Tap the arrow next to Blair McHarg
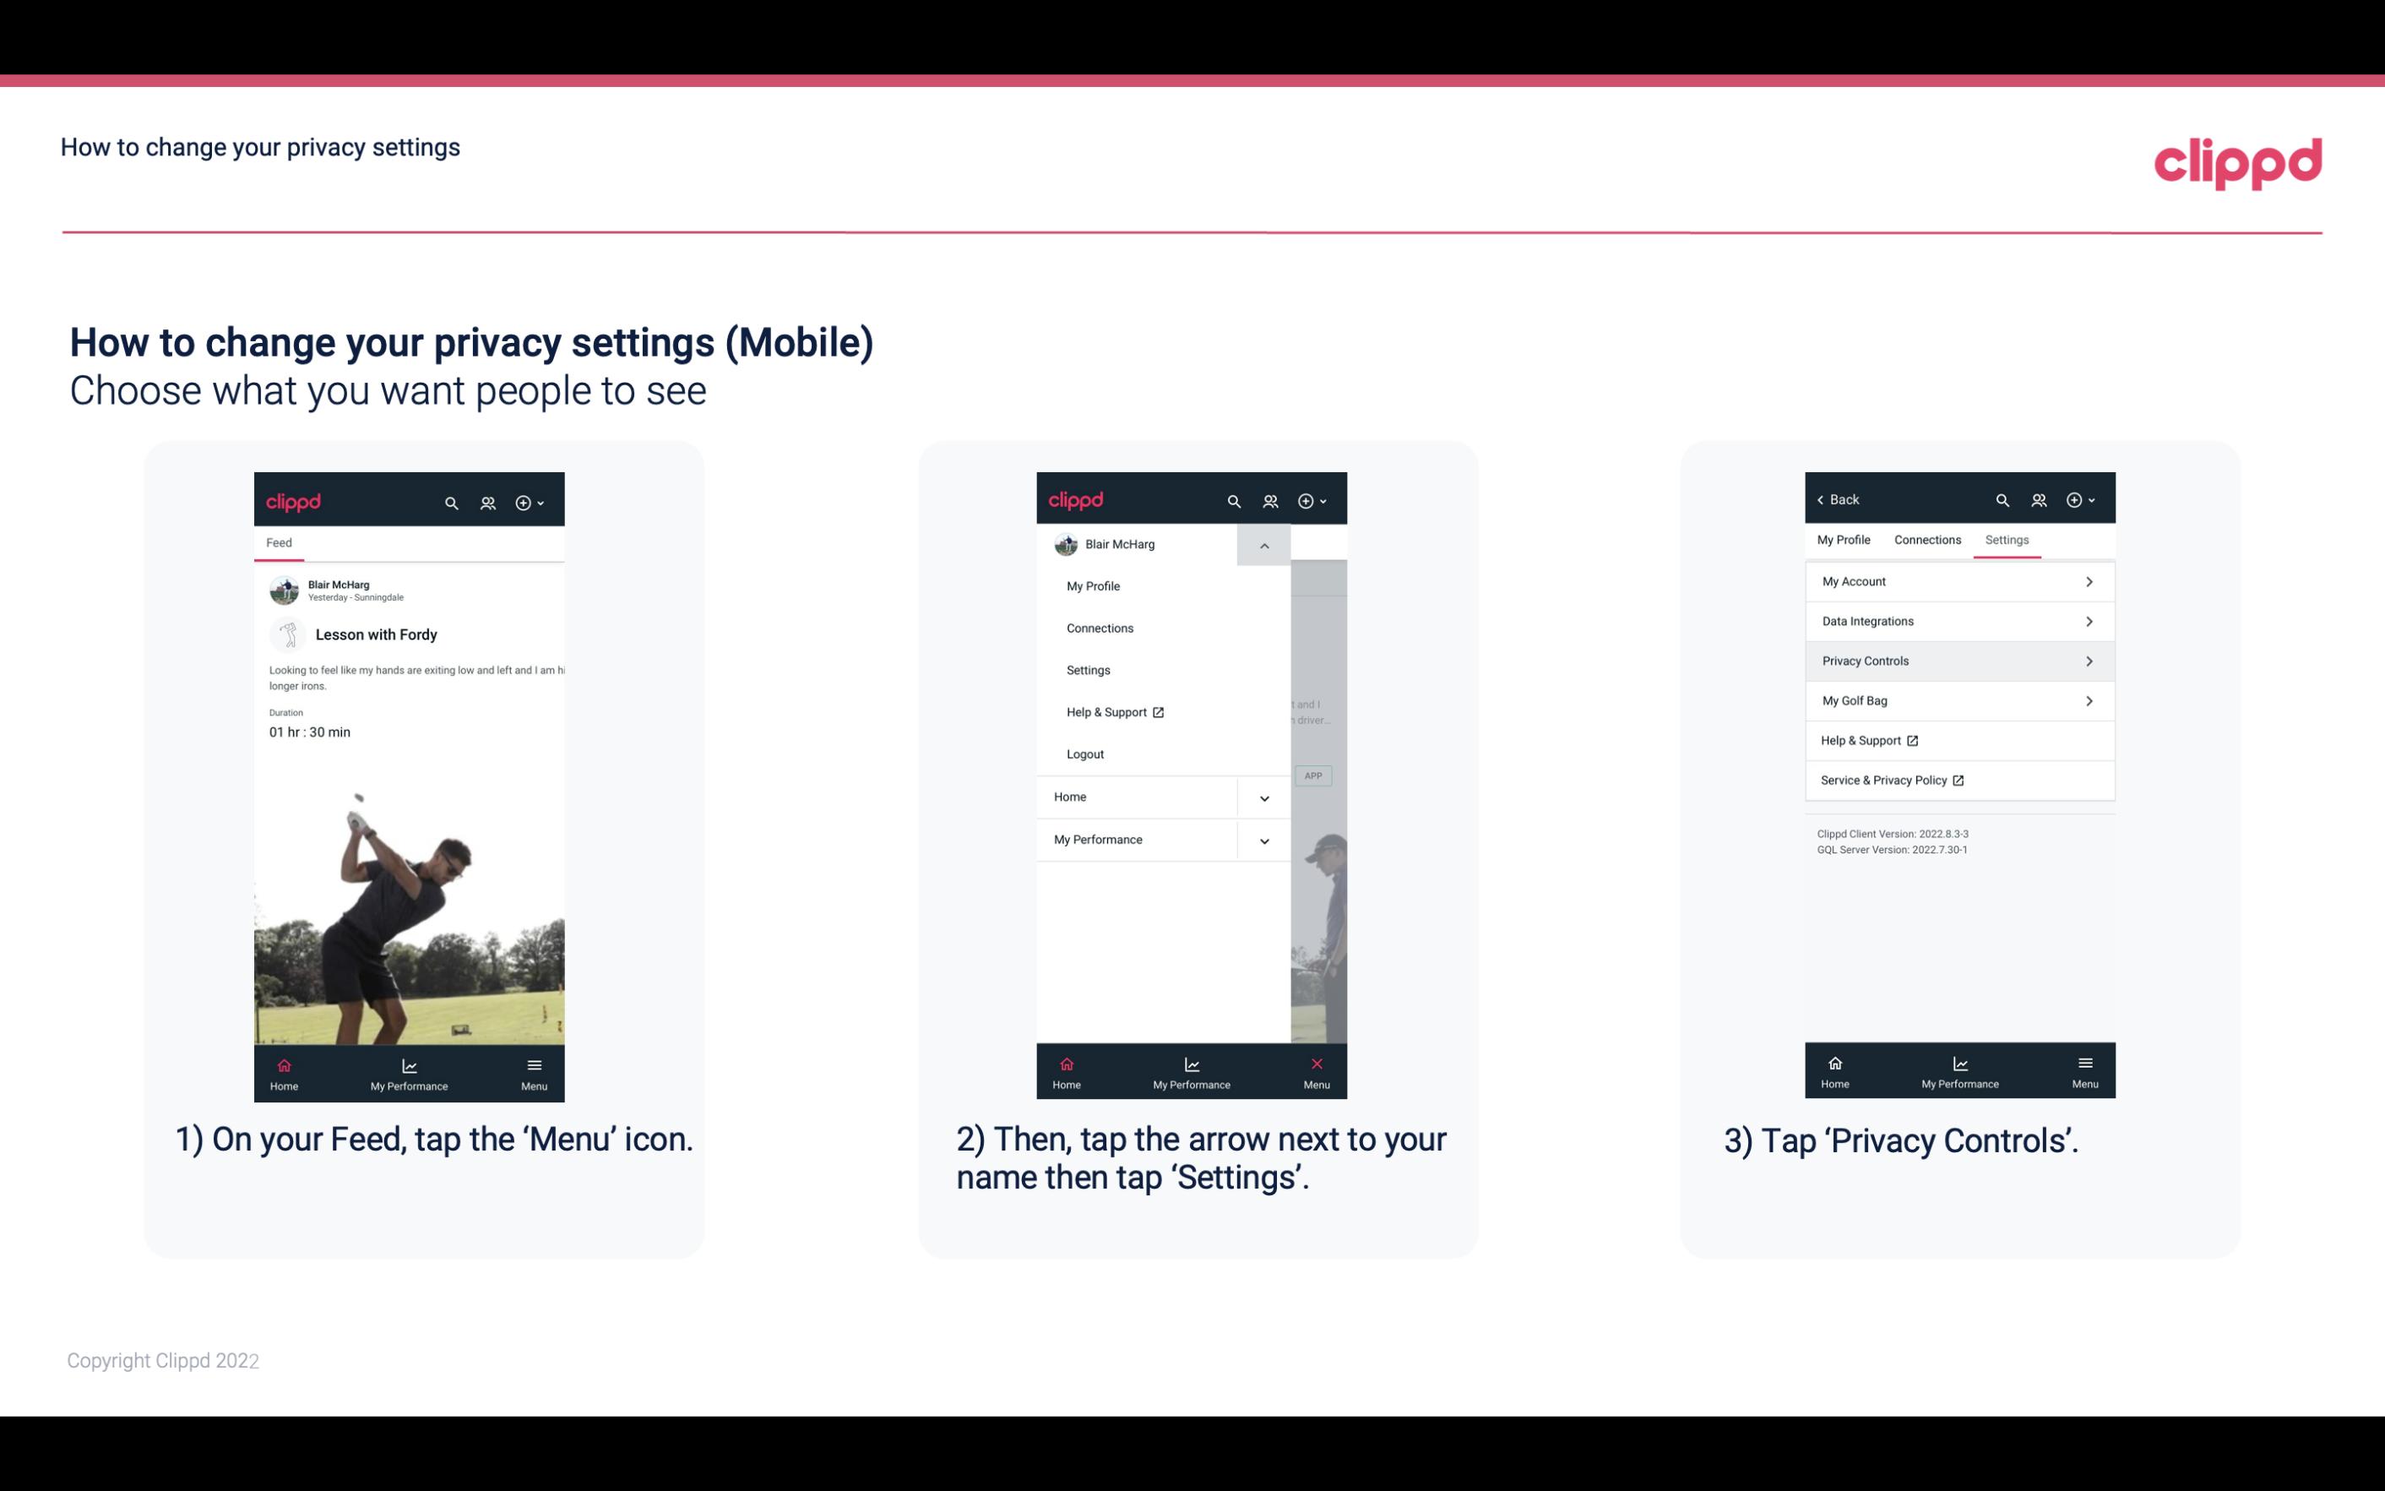Screen dimensions: 2385x1491 1262,543
